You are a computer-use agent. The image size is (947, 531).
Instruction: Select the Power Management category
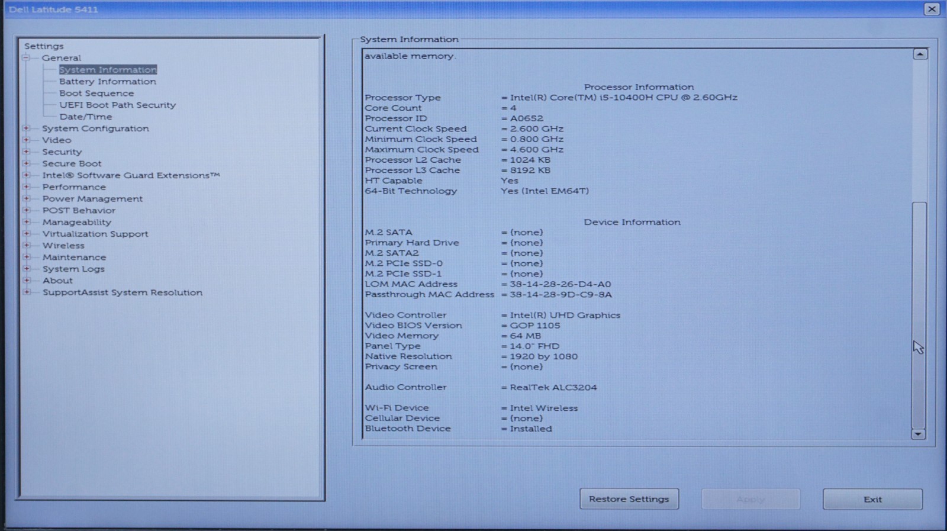(x=92, y=199)
